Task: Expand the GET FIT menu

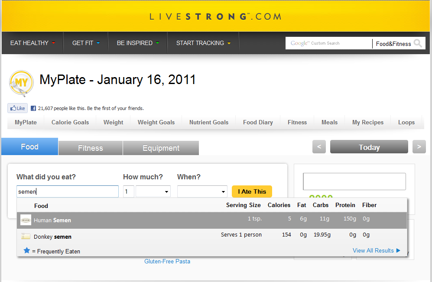Action: point(86,43)
